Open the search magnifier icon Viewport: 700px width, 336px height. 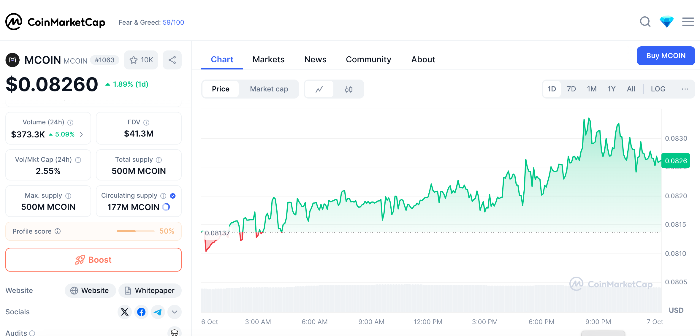click(x=645, y=22)
